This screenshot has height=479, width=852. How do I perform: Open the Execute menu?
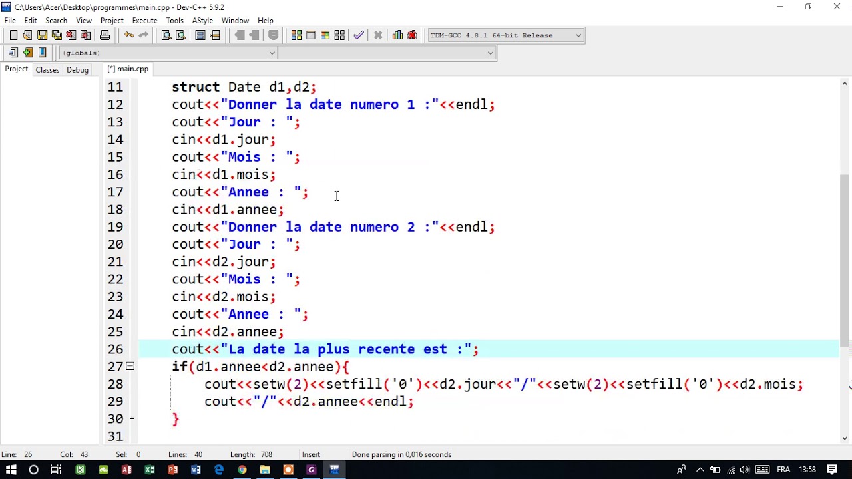point(144,21)
